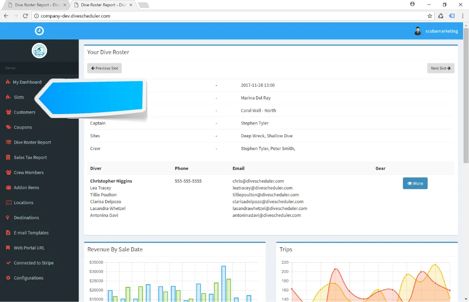
Task: Open My Dashboard in sidebar
Action: tap(27, 82)
